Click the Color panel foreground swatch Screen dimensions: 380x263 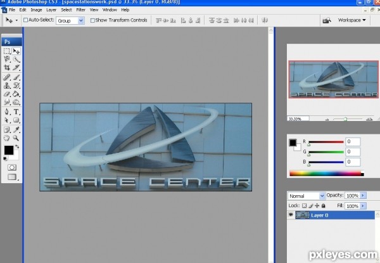(x=293, y=143)
